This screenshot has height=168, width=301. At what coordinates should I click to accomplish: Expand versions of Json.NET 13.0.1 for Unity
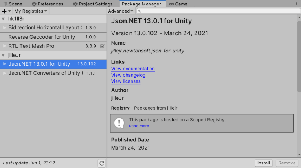pos(4,64)
